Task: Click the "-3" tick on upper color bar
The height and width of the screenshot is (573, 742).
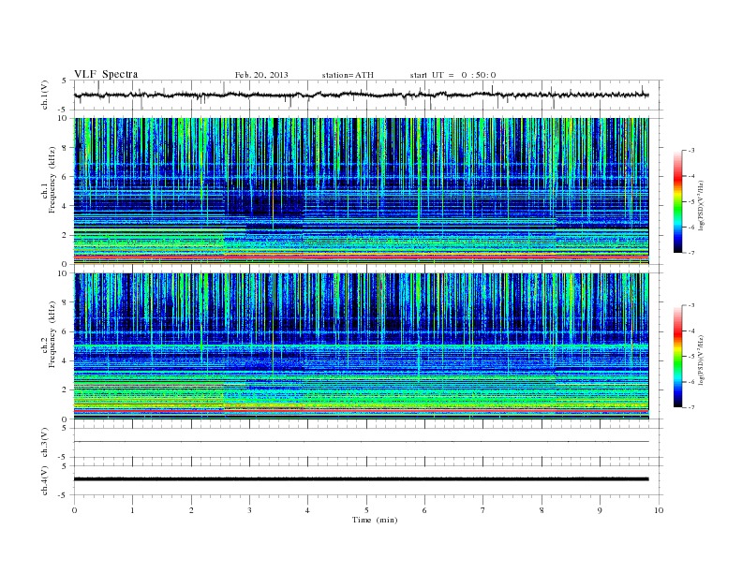Action: click(691, 151)
